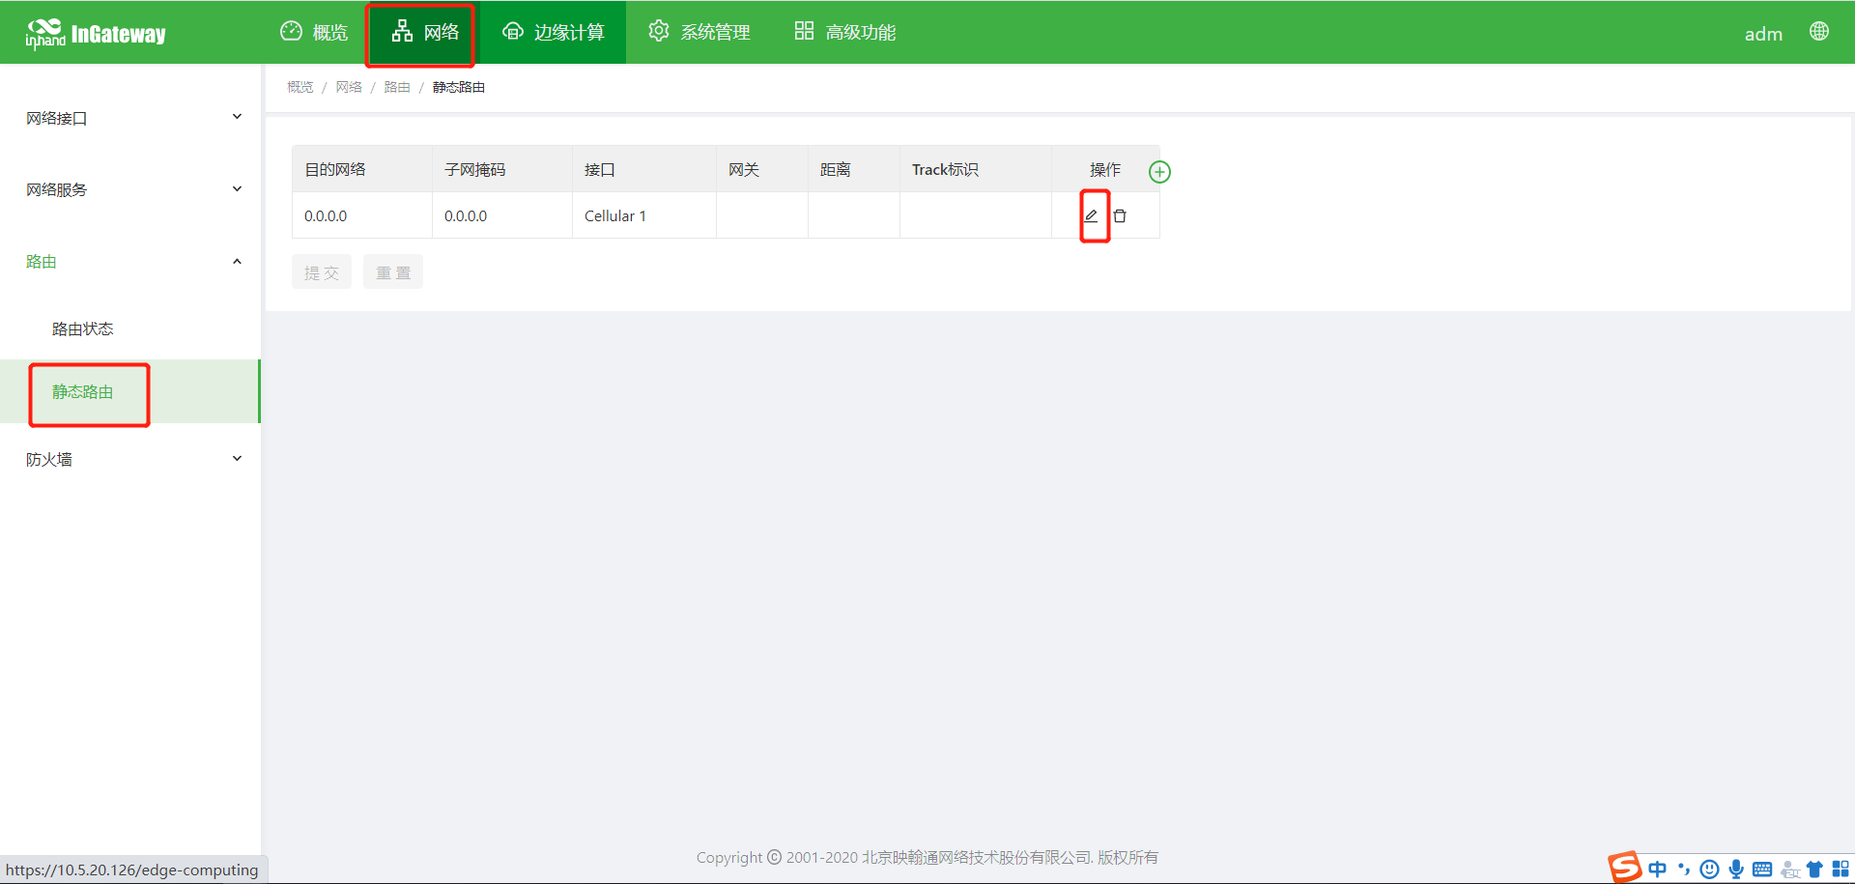Delete the 0.0.0.0 route using trash icon
Image resolution: width=1855 pixels, height=884 pixels.
click(x=1121, y=215)
